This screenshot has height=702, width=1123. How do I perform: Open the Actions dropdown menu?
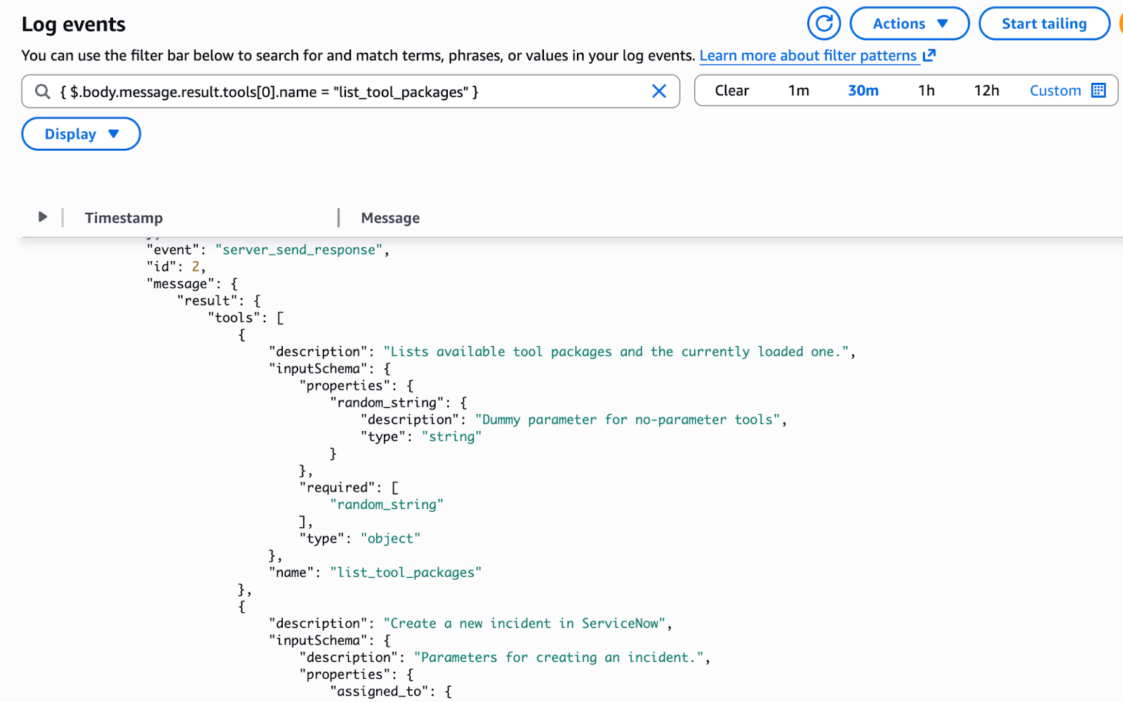click(x=909, y=24)
